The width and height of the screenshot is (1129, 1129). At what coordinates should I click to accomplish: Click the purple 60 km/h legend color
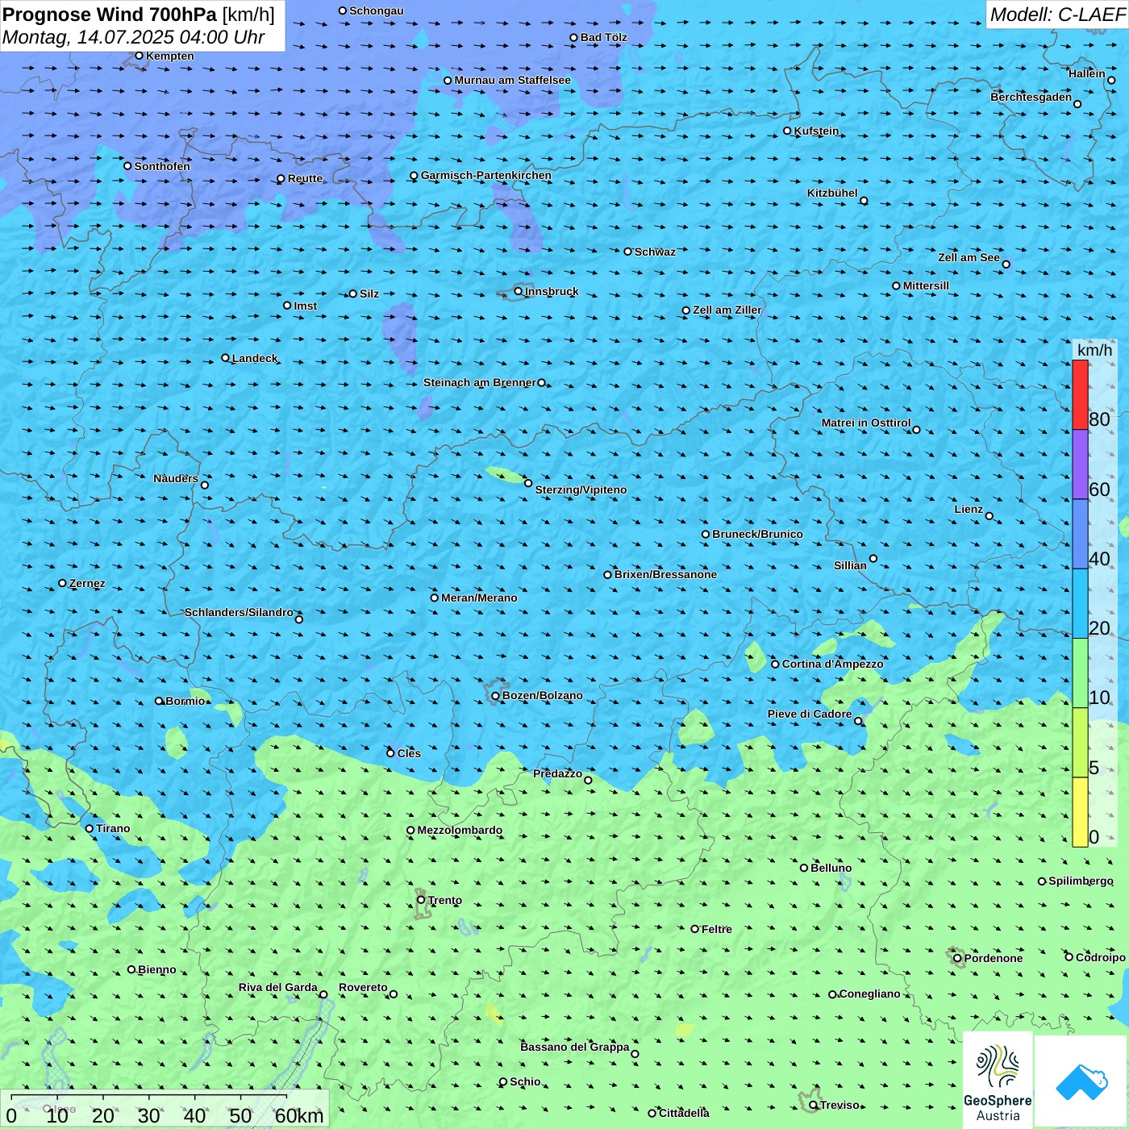click(x=1080, y=465)
